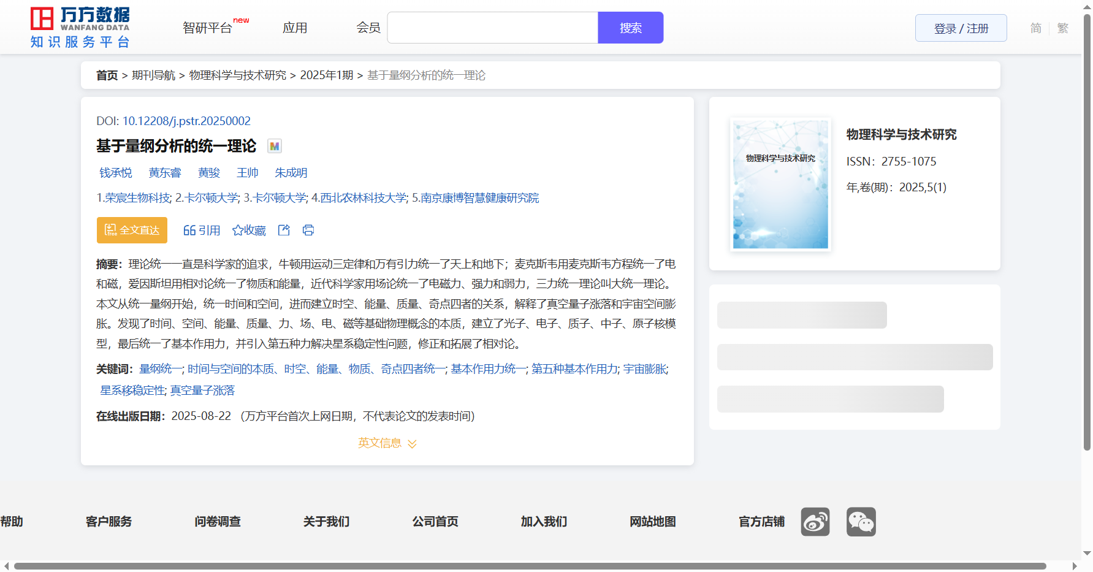Open the 智研平台 menu item

tap(208, 28)
